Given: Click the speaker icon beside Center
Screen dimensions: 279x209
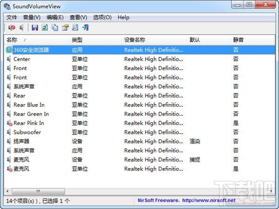Looking at the screenshot, I should click(x=9, y=59).
